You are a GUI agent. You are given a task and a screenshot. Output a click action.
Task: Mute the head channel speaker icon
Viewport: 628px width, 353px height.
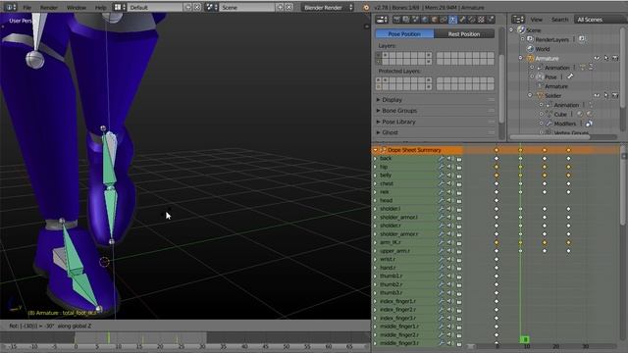click(x=449, y=200)
